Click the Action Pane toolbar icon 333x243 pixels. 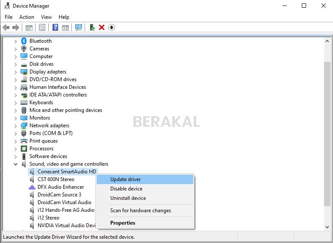coord(65,27)
